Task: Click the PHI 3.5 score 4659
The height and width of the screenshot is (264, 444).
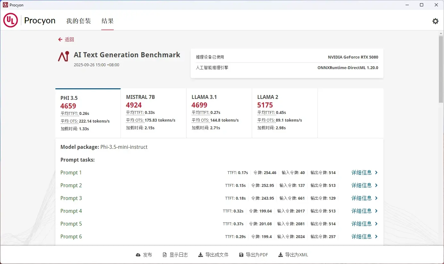Action: (x=68, y=106)
